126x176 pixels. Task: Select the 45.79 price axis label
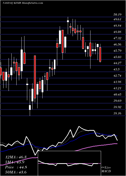coord(117,51)
